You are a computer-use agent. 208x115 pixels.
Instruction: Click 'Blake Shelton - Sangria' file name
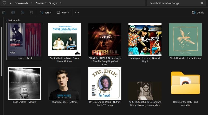point(24,102)
